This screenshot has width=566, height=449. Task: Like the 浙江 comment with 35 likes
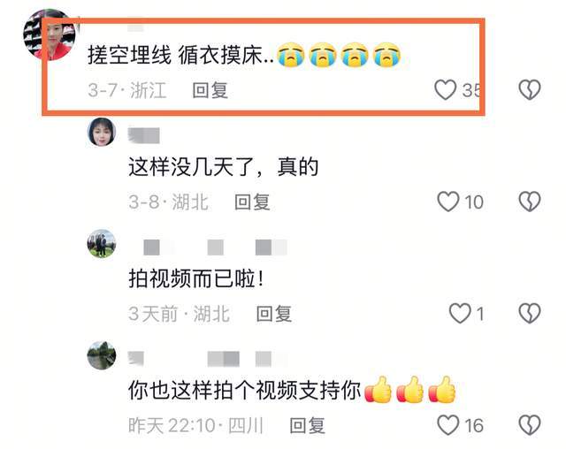click(x=445, y=89)
